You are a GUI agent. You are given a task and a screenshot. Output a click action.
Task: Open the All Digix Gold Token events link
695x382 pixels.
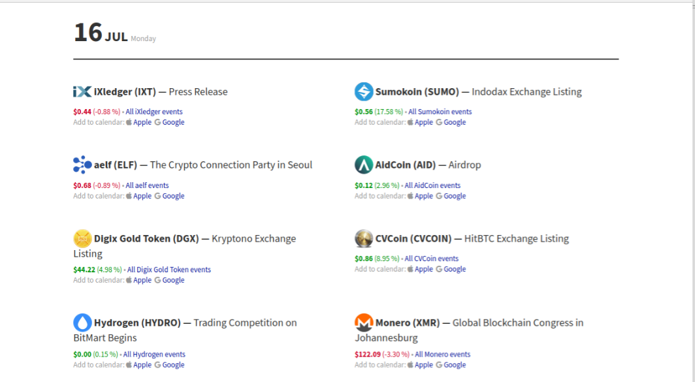(169, 270)
